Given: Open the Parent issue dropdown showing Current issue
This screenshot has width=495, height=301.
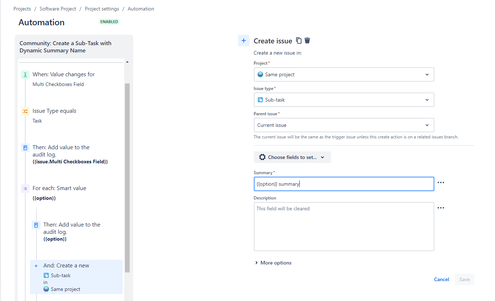Looking at the screenshot, I should (344, 125).
